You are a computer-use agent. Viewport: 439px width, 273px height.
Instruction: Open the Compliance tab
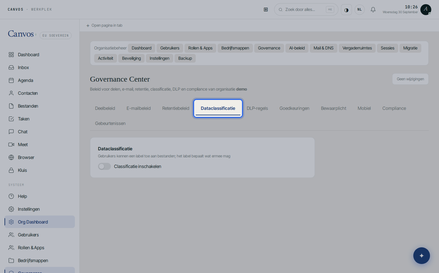click(394, 108)
